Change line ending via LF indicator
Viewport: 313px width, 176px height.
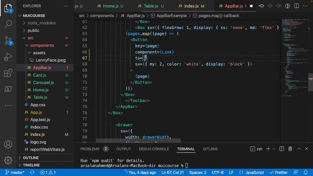click(x=231, y=173)
